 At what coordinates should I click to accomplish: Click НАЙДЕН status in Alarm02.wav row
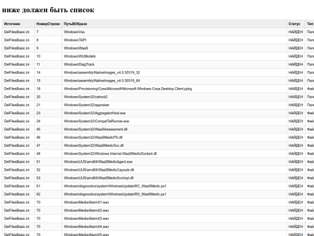coord(296,210)
